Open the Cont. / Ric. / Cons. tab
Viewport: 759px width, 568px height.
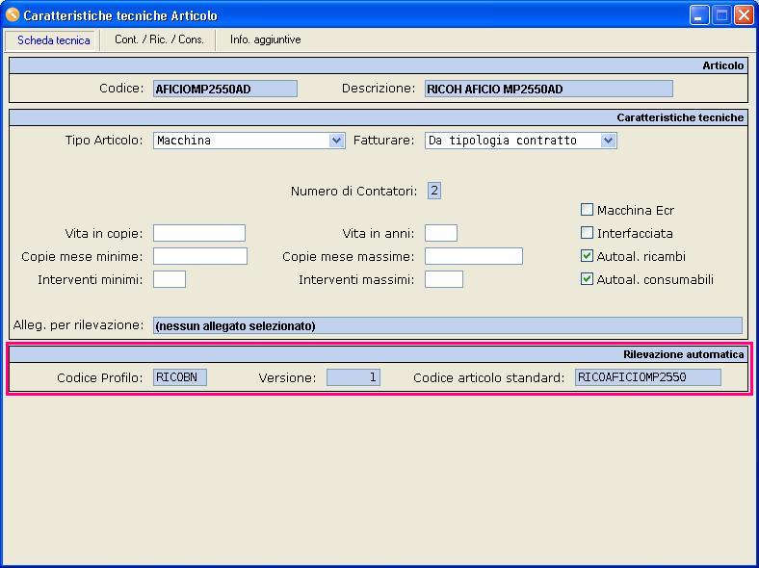coord(159,39)
